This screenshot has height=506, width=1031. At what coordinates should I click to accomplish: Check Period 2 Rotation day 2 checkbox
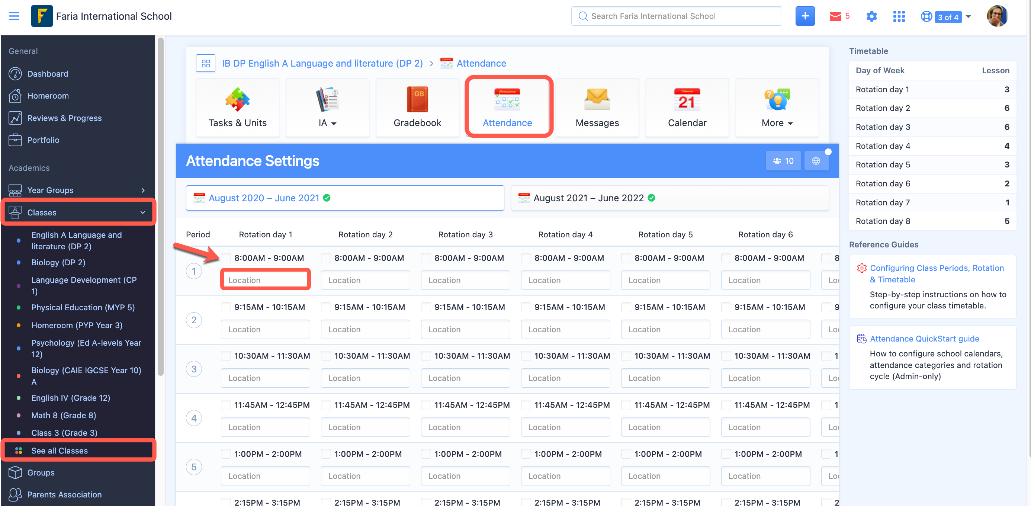click(x=326, y=307)
